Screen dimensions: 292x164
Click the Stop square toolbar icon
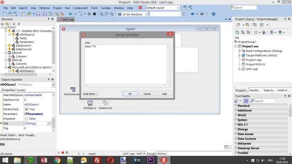94,14
